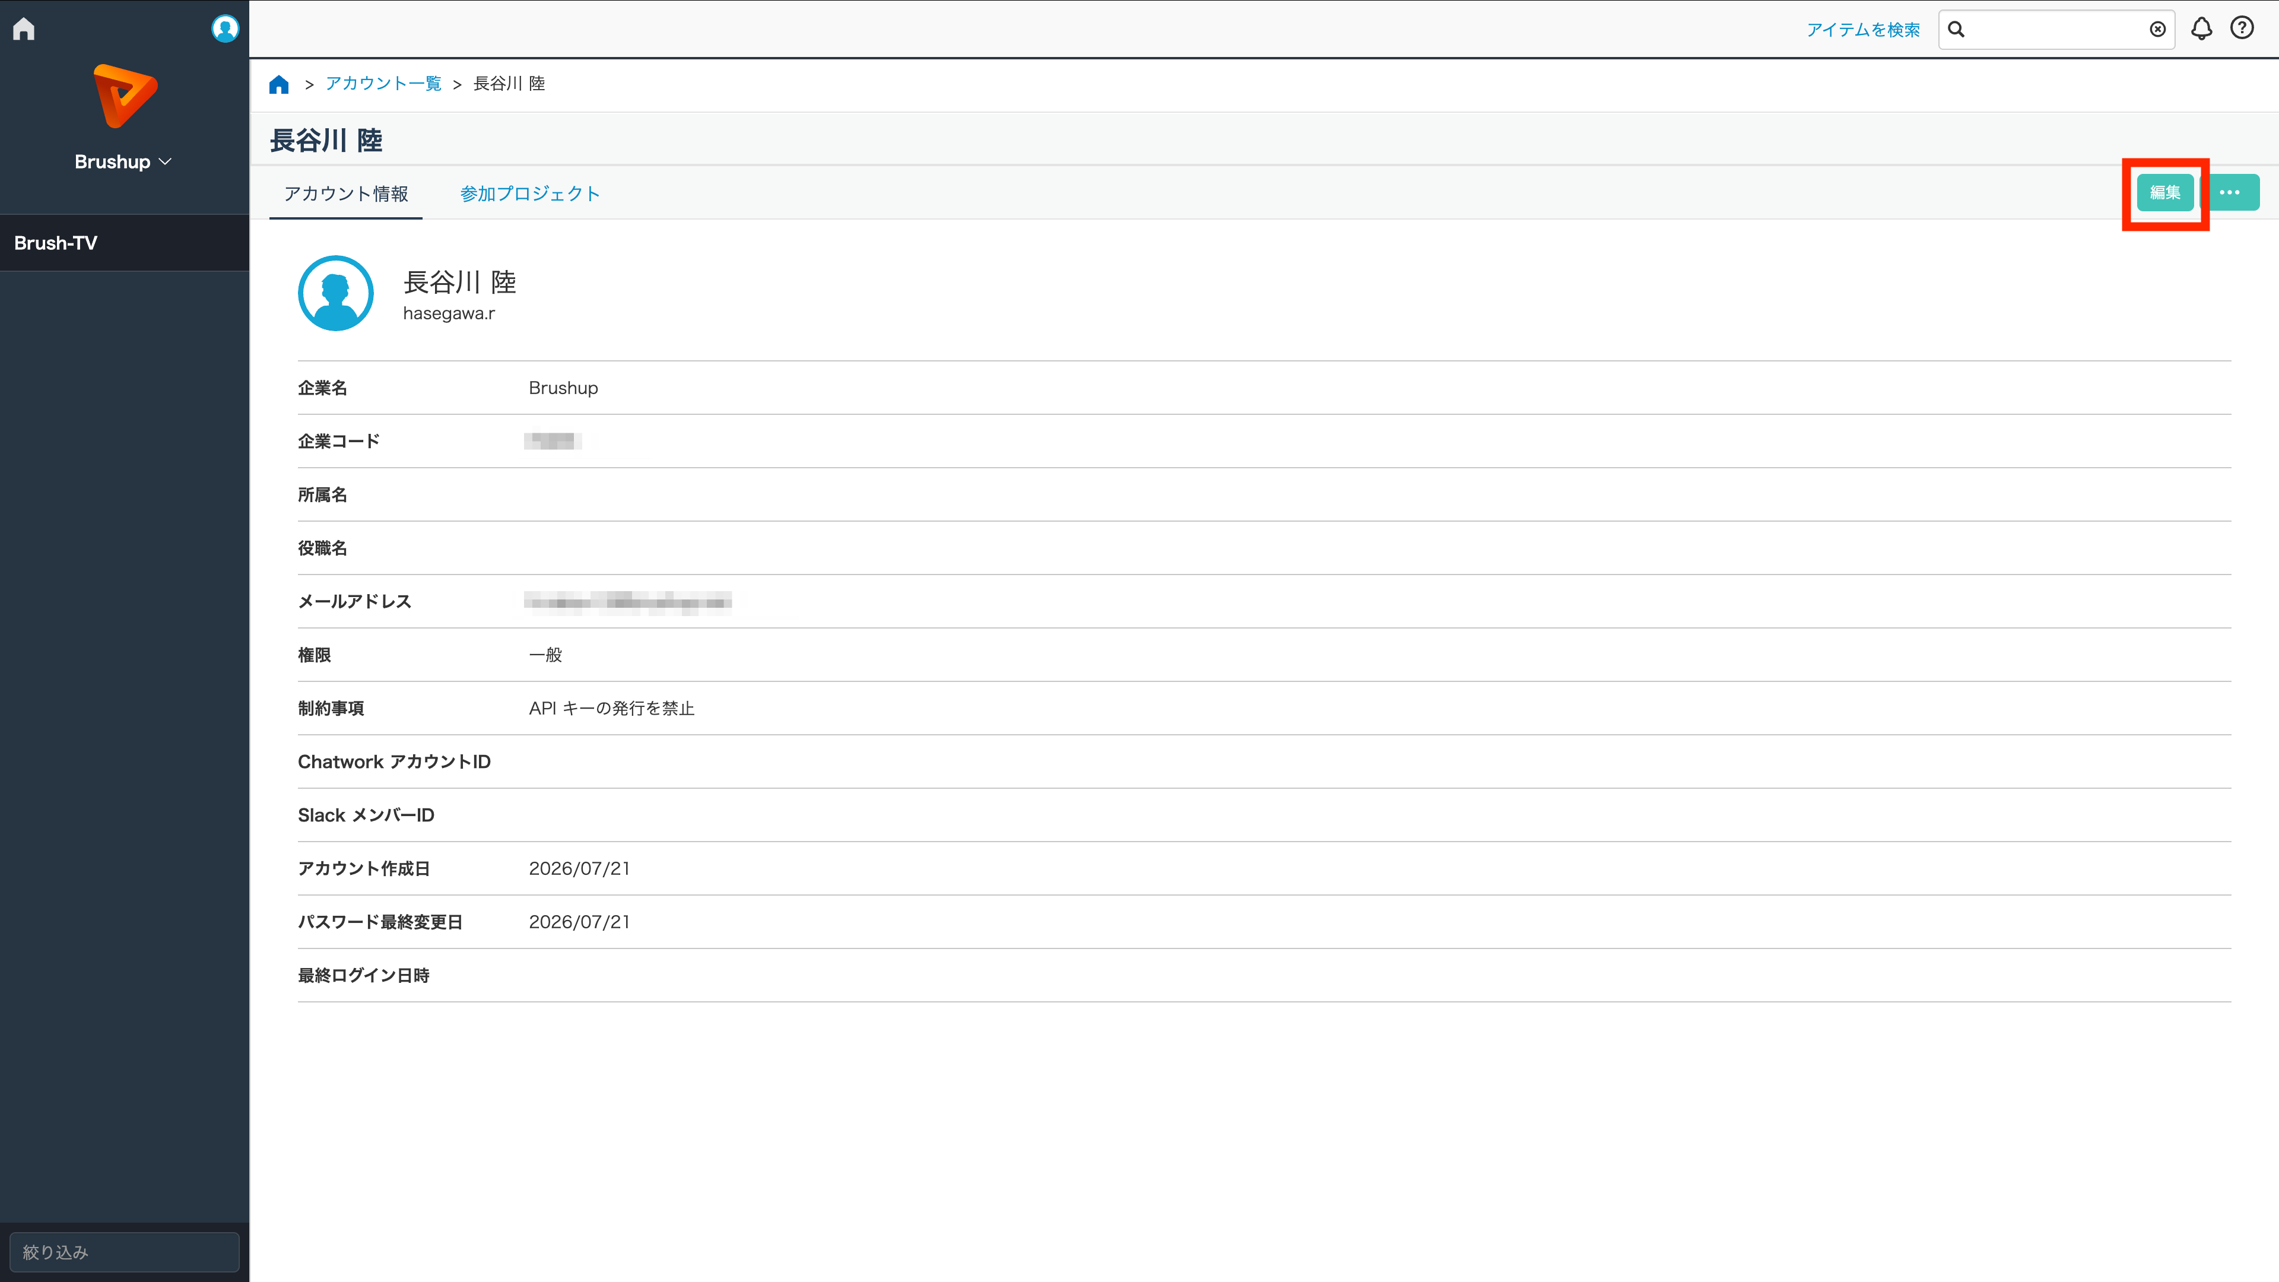
Task: Open the notifications bell
Action: [x=2201, y=29]
